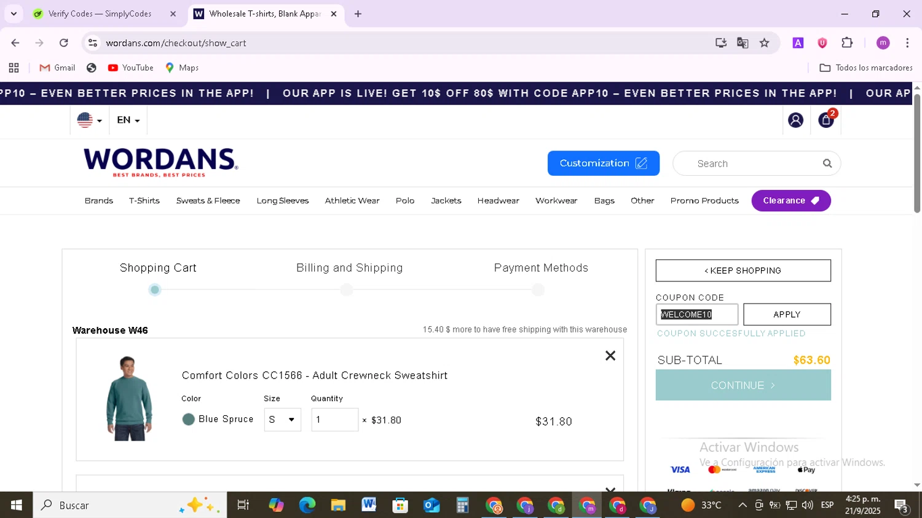Image resolution: width=922 pixels, height=518 pixels.
Task: Open the extensions puzzle icon
Action: pos(847,43)
